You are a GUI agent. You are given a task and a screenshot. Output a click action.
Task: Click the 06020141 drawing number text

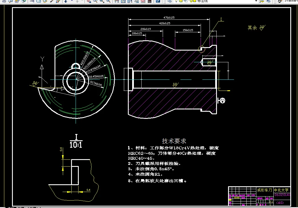pyautogui.click(x=282, y=195)
